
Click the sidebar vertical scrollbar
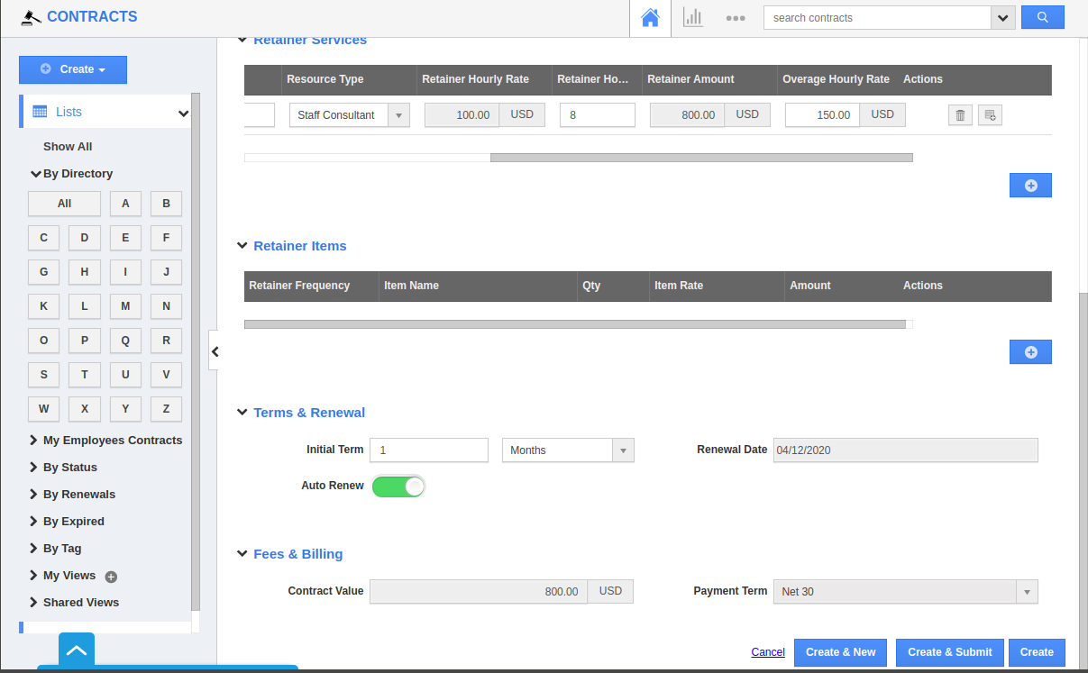point(196,351)
